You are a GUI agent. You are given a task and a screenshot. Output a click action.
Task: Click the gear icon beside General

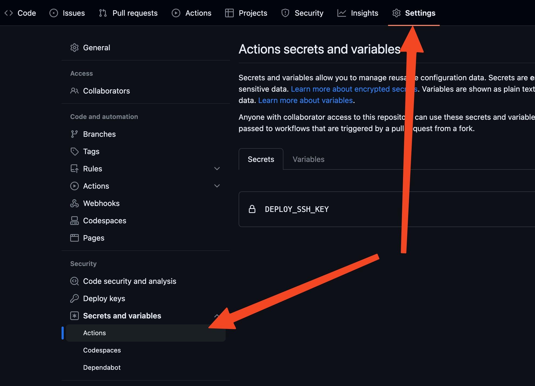click(x=74, y=48)
